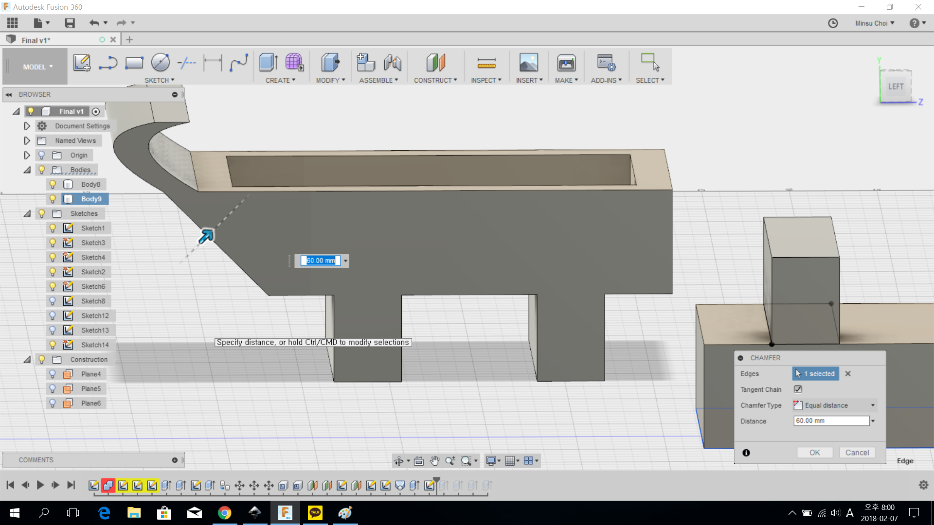Click the ViewCube LEFT face
This screenshot has width=934, height=525.
click(896, 87)
